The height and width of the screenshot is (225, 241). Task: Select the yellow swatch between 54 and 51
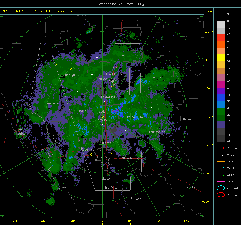coord(221,58)
